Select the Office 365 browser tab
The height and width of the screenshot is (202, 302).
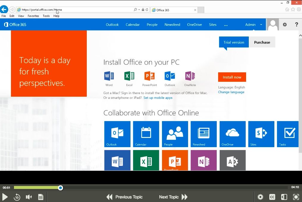point(174,10)
